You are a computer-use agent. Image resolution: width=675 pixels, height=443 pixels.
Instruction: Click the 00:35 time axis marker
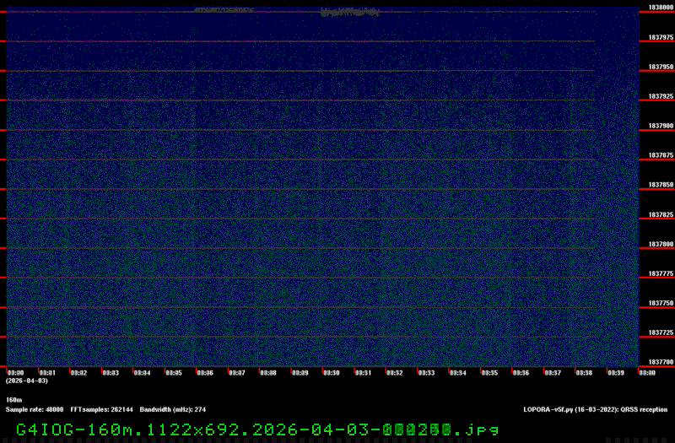click(x=489, y=372)
